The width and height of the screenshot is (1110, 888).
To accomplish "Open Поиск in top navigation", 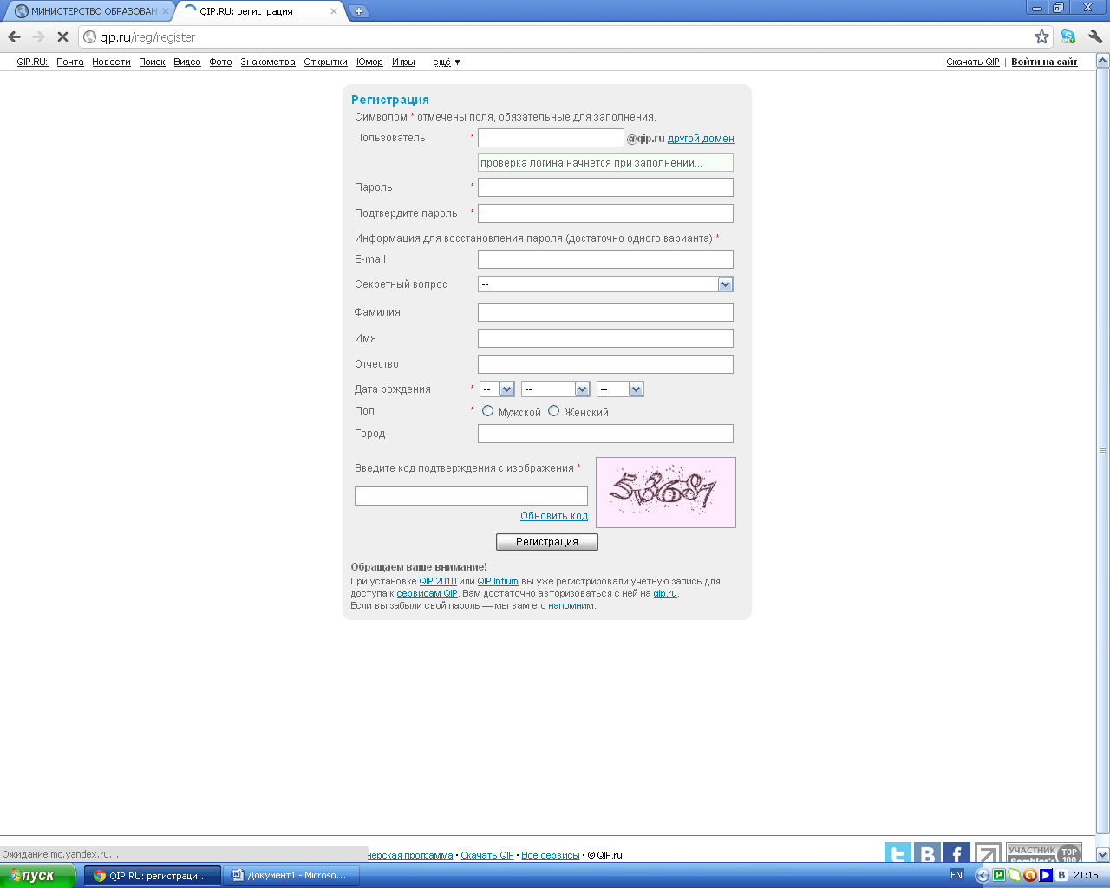I will coord(152,62).
